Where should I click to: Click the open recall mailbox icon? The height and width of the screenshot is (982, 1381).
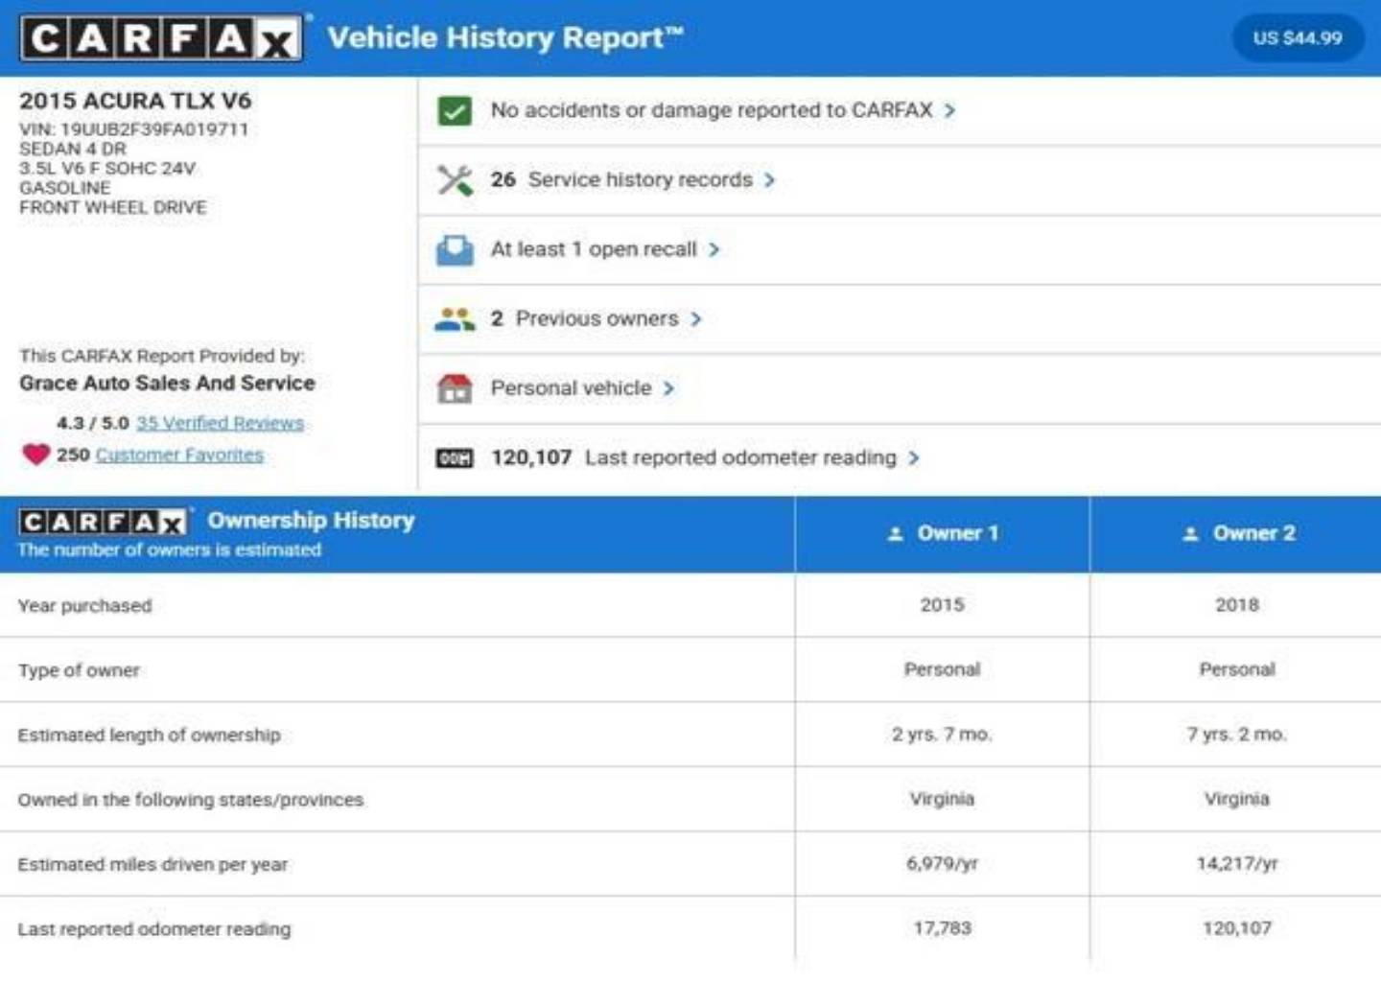pyautogui.click(x=455, y=250)
